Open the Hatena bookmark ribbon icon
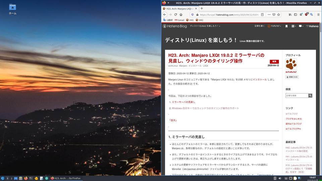This screenshot has height=181, width=322. click(x=286, y=26)
